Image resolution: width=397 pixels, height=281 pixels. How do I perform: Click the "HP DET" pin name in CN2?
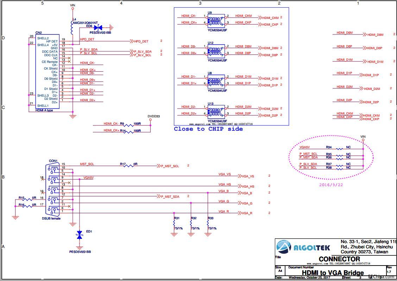pyautogui.click(x=52, y=41)
